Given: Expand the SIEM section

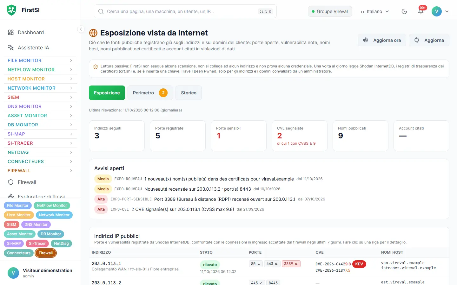Looking at the screenshot, I should pyautogui.click(x=40, y=97).
